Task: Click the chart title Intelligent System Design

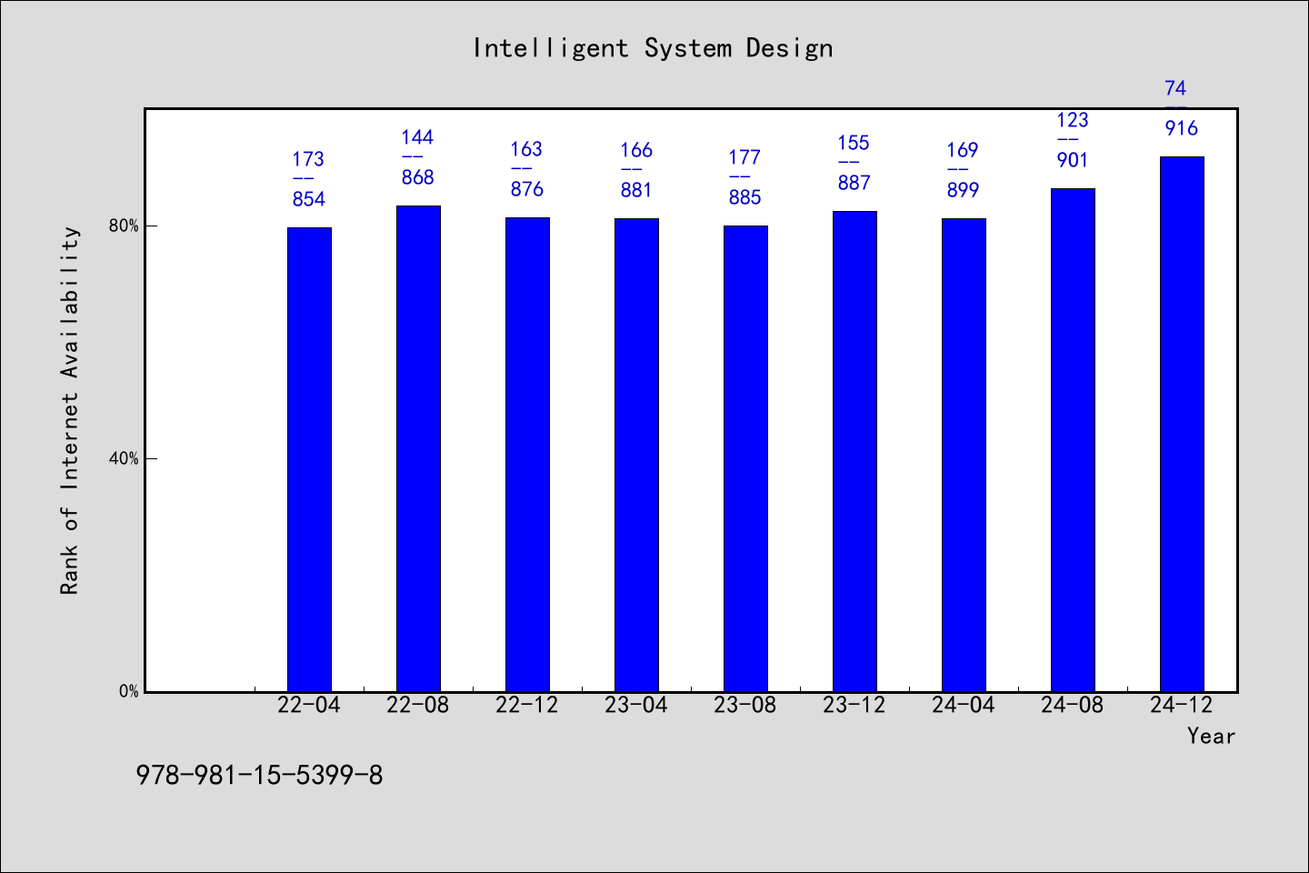Action: [x=653, y=48]
